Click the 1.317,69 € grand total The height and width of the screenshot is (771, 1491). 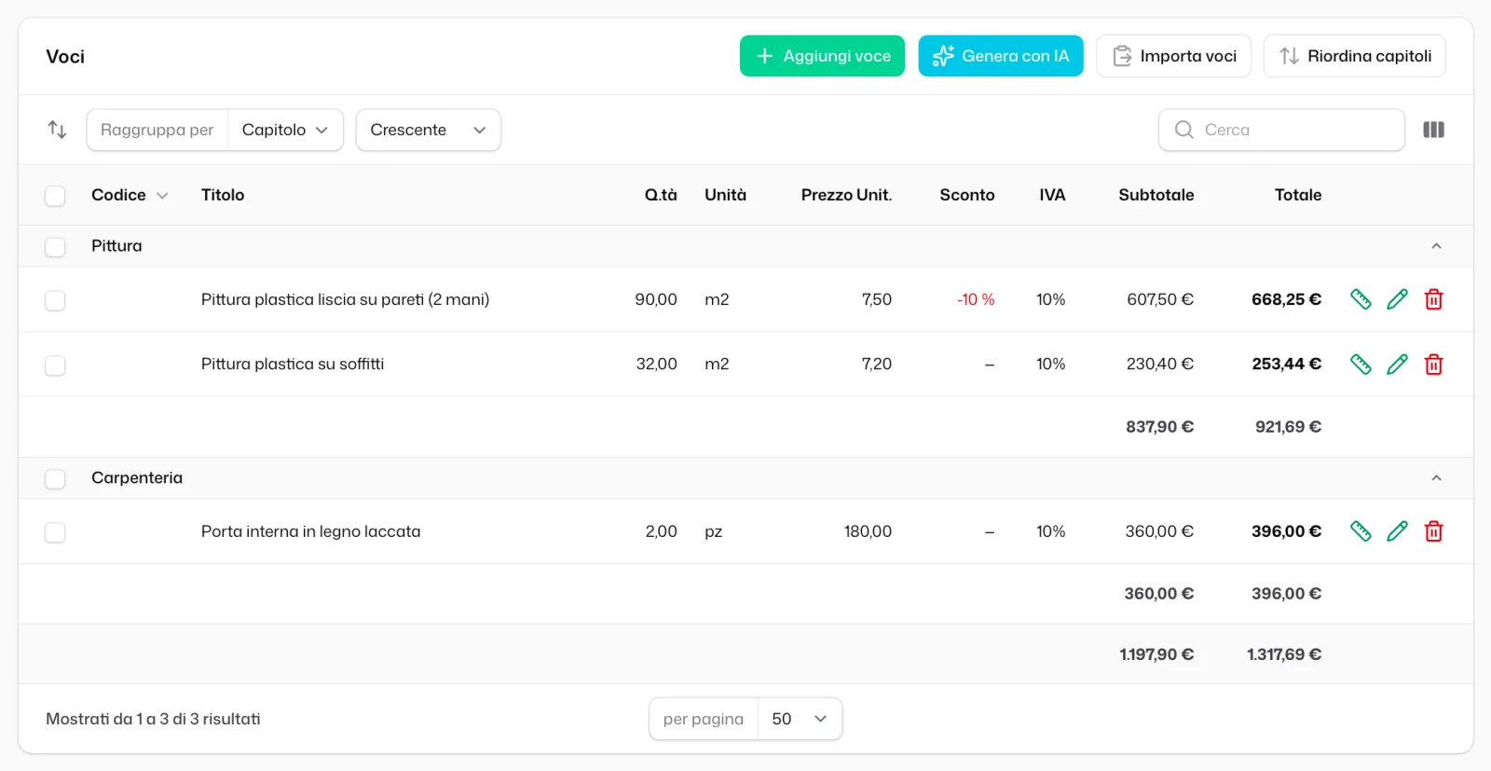(x=1284, y=654)
